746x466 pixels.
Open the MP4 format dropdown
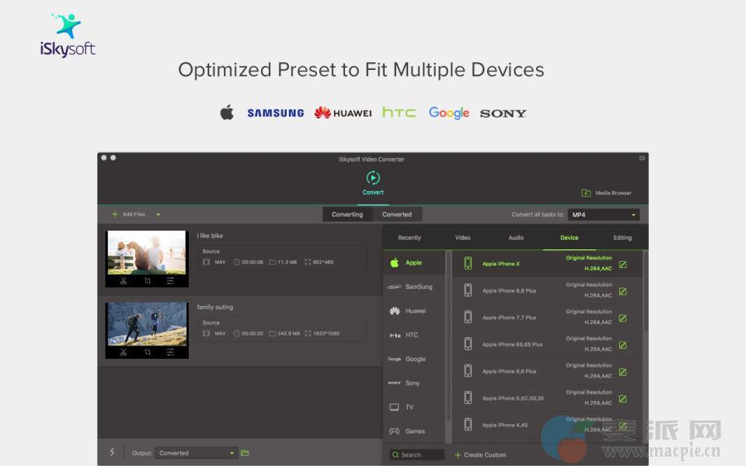[604, 214]
